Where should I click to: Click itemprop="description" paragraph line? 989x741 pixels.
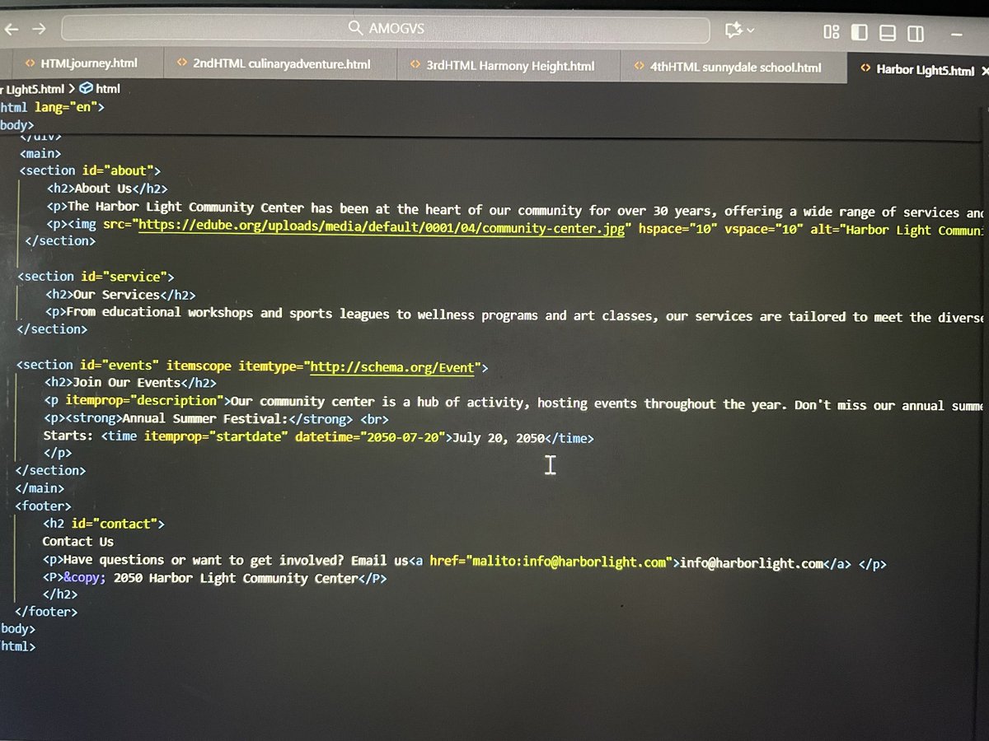515,402
